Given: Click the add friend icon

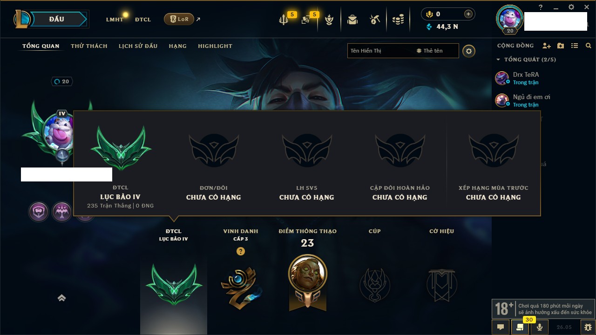Looking at the screenshot, I should [x=547, y=46].
